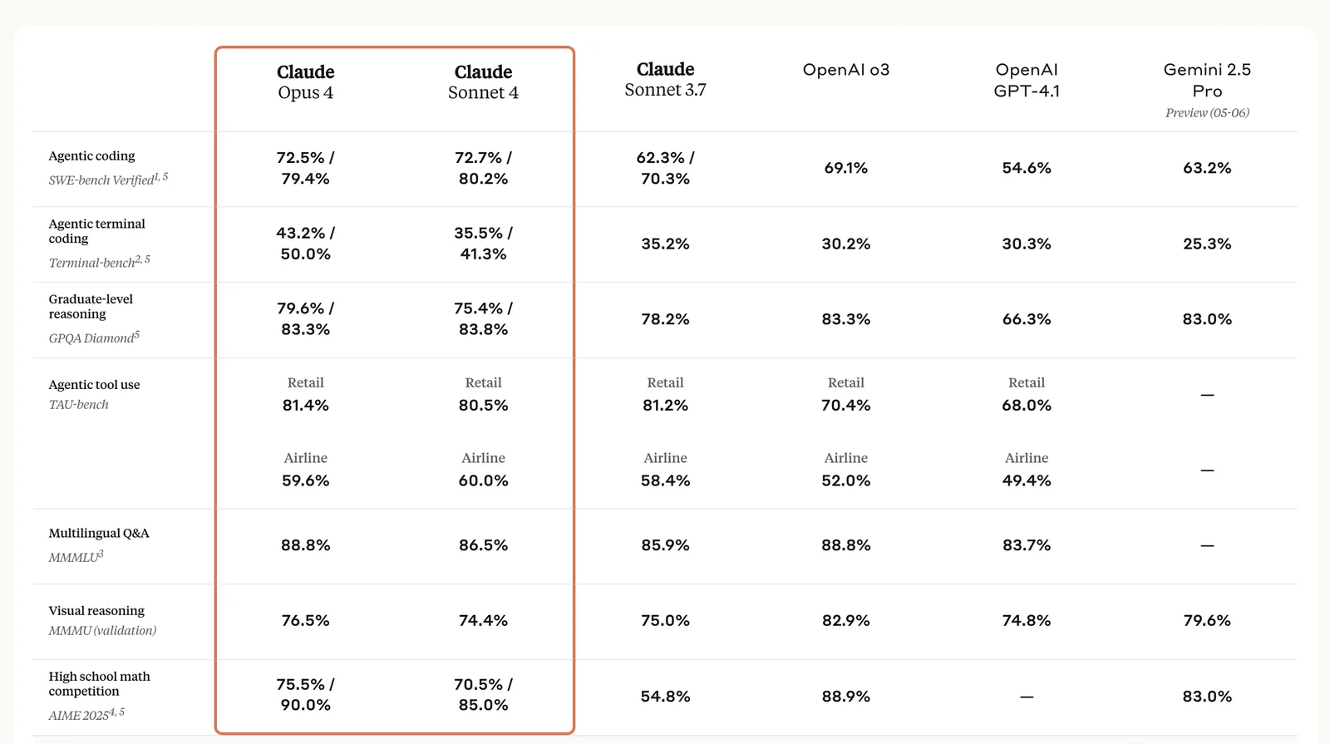Select the MMMU (validation) benchmark label
This screenshot has height=744, width=1330.
[x=102, y=631]
